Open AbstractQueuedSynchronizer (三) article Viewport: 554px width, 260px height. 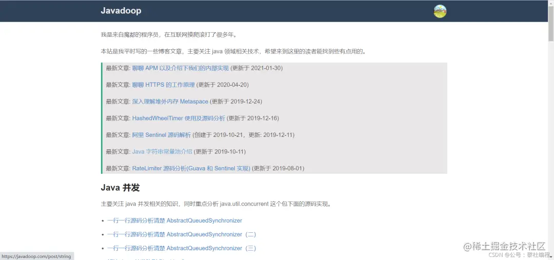coord(182,248)
